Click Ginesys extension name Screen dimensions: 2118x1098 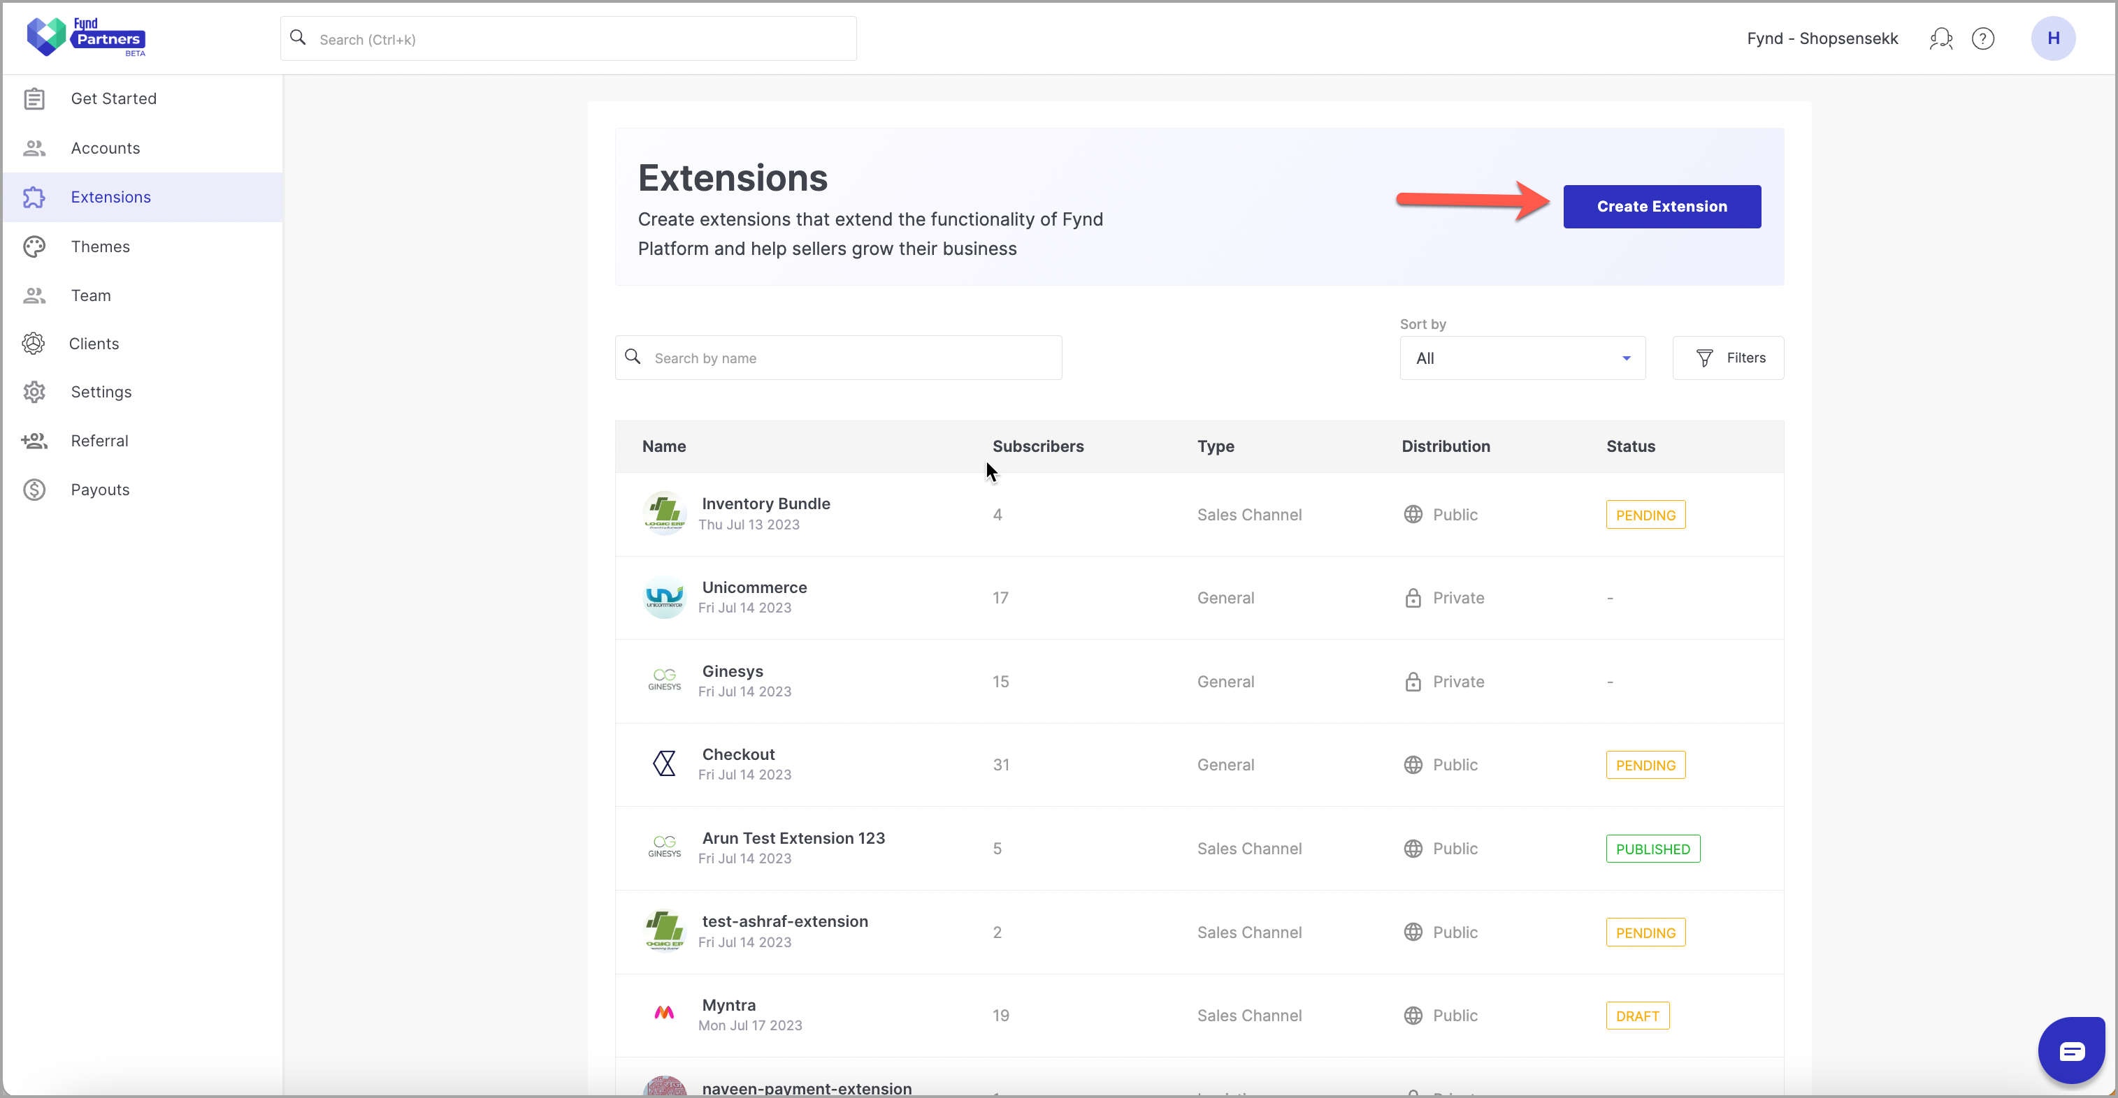click(732, 671)
